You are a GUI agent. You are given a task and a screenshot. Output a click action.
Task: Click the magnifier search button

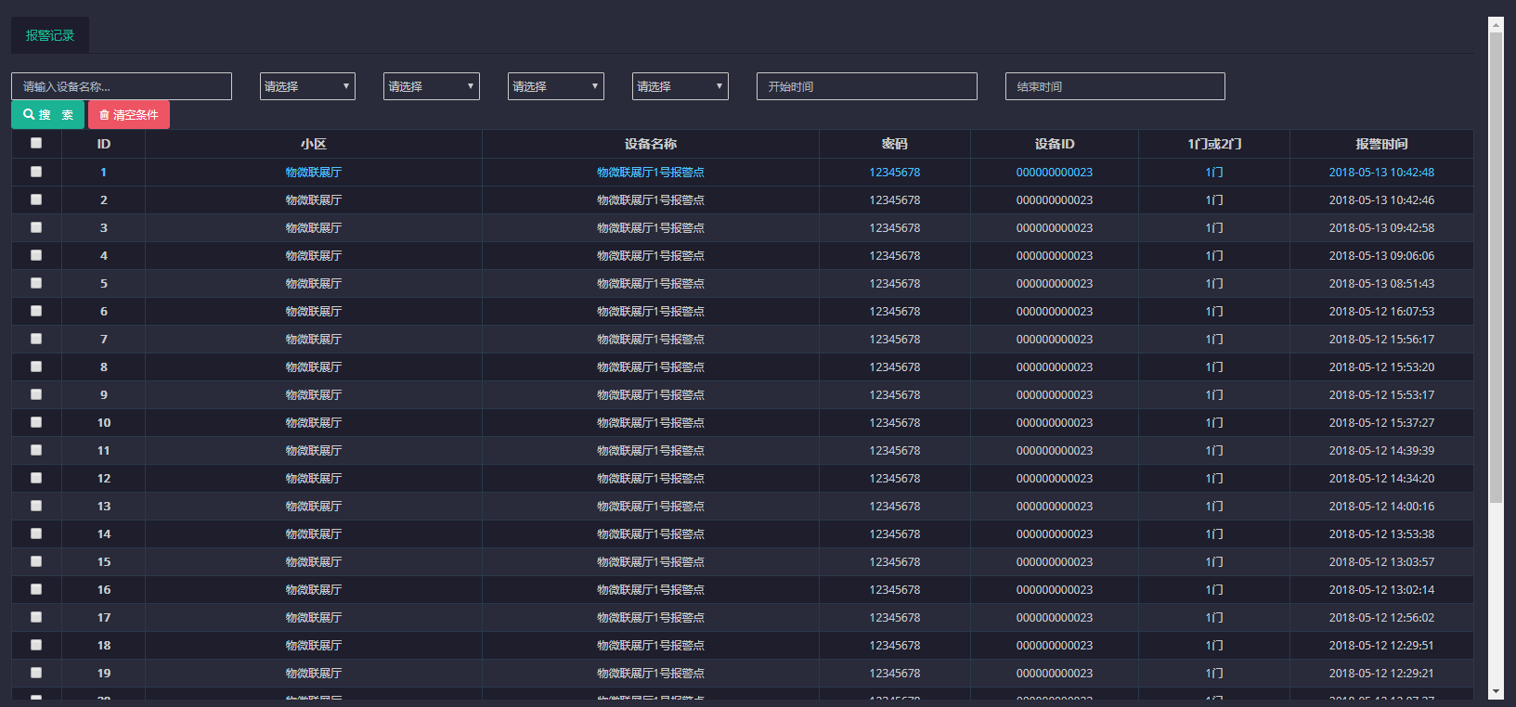[x=47, y=115]
